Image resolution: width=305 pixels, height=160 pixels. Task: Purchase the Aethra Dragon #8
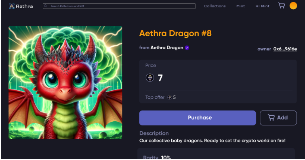(198, 118)
